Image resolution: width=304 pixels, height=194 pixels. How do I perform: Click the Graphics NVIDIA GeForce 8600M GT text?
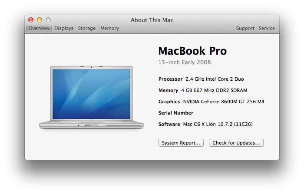coord(211,102)
